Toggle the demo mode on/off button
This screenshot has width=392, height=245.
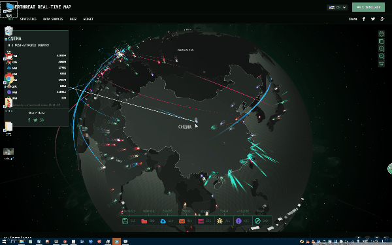coord(382,64)
